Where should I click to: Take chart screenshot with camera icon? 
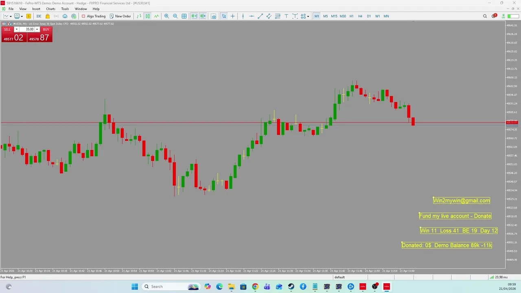(x=214, y=16)
